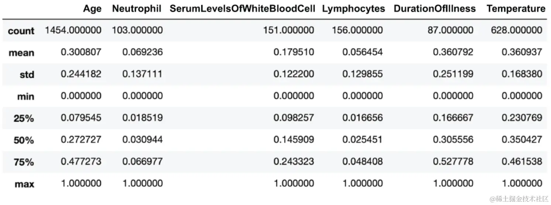The height and width of the screenshot is (205, 551).
Task: Click the 50% row label
Action: coord(24,140)
